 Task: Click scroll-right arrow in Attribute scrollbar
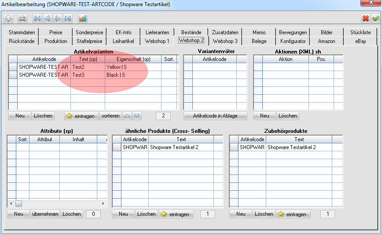(103, 203)
